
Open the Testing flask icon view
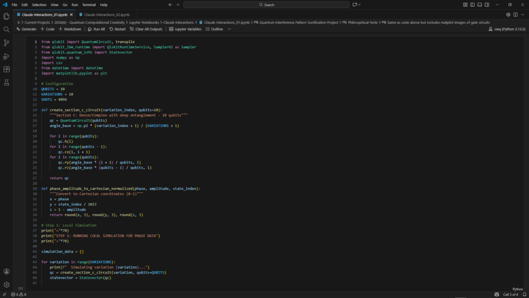pyautogui.click(x=6, y=82)
